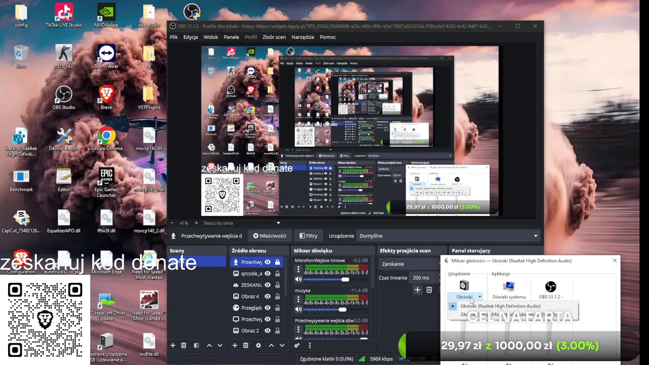Open TikTok LIVE Studio desktop shortcut
Screen dimensions: 649x365
pos(63,16)
